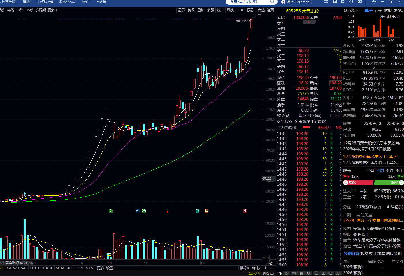Click the orange 榜 event marker on the chart
This screenshot has width=404, height=276.
point(206,211)
